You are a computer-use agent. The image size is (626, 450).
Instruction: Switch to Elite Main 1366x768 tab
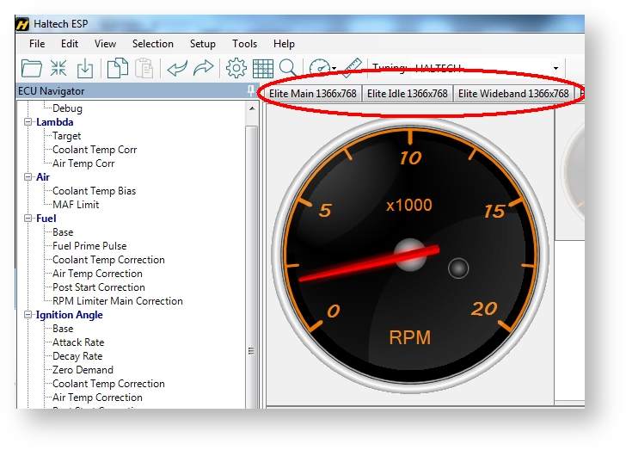click(x=313, y=94)
